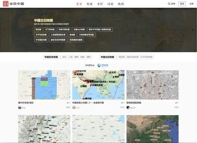Click the 注册 register link
The width and height of the screenshot is (197, 143).
point(191,4)
